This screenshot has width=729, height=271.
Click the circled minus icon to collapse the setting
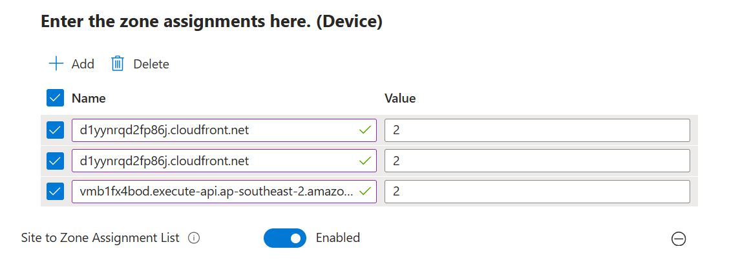679,239
